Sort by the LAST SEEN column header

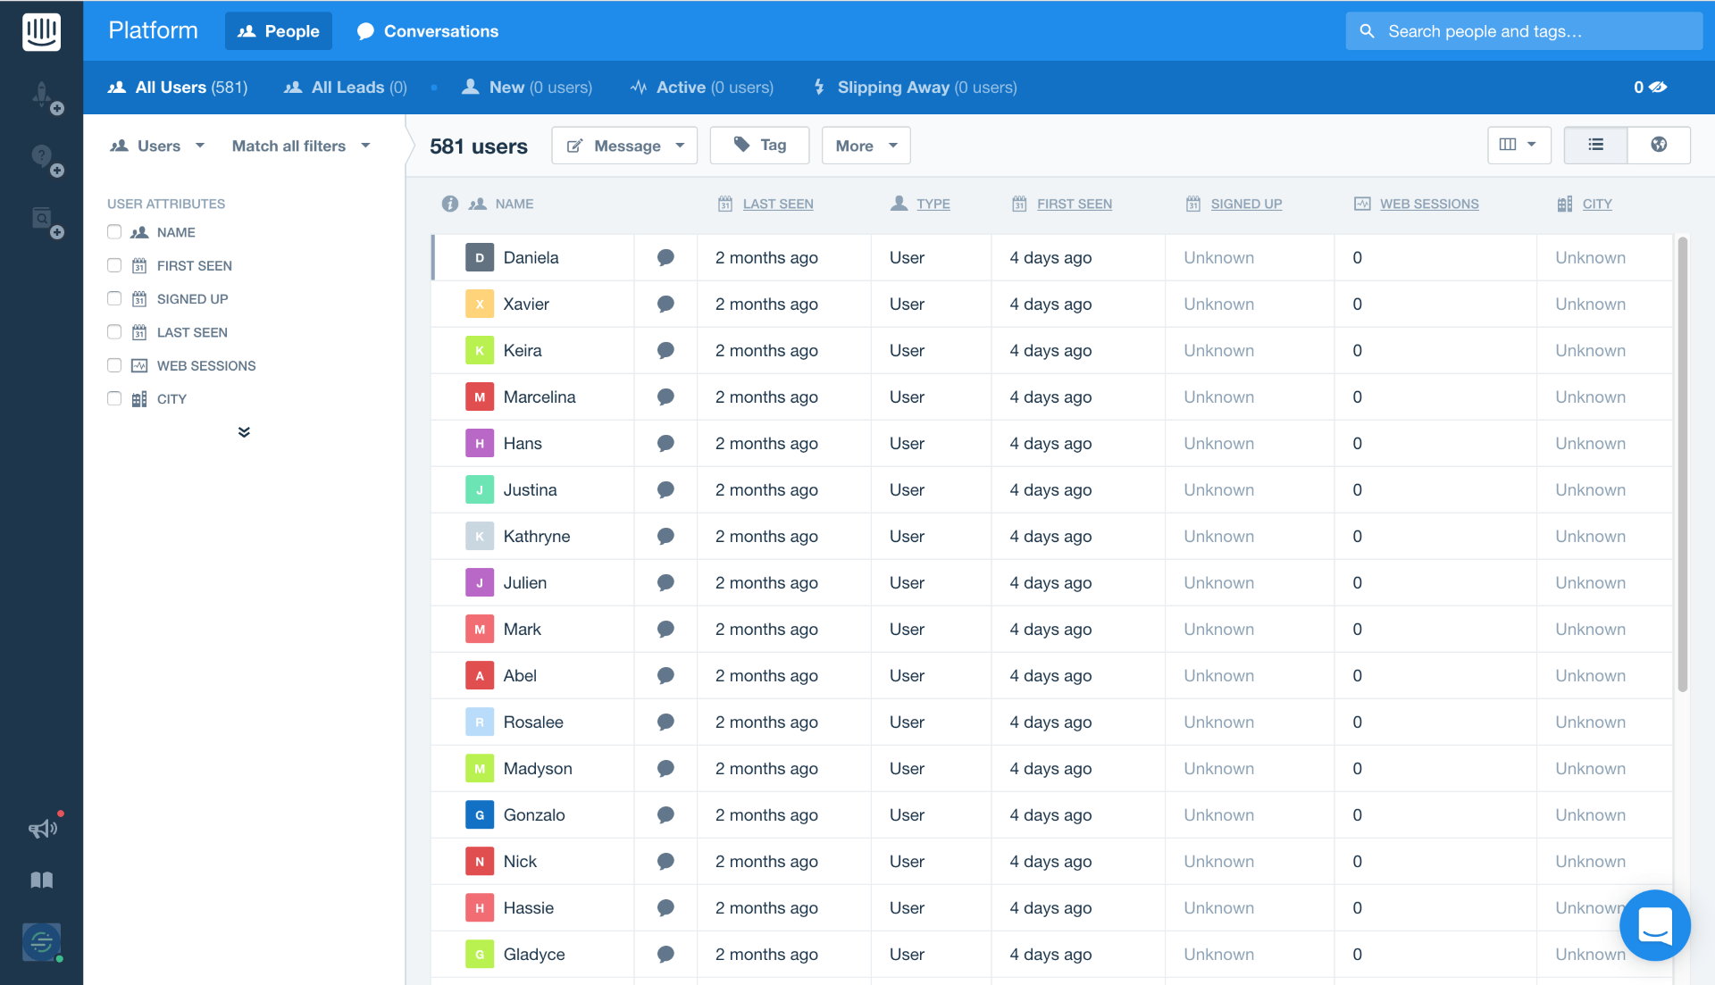(778, 204)
